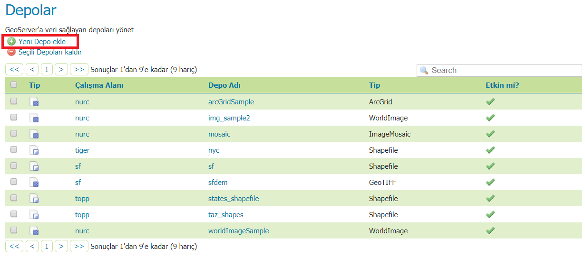Click the enabled checkmark in worldImageSample row

click(x=490, y=230)
